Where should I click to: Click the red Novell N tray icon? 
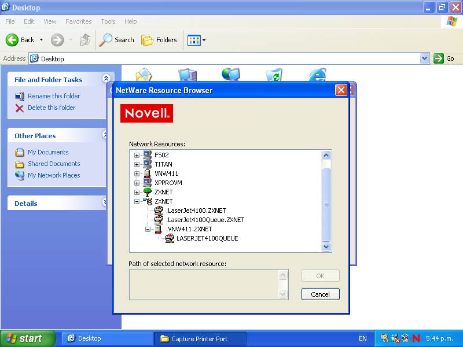(x=416, y=338)
